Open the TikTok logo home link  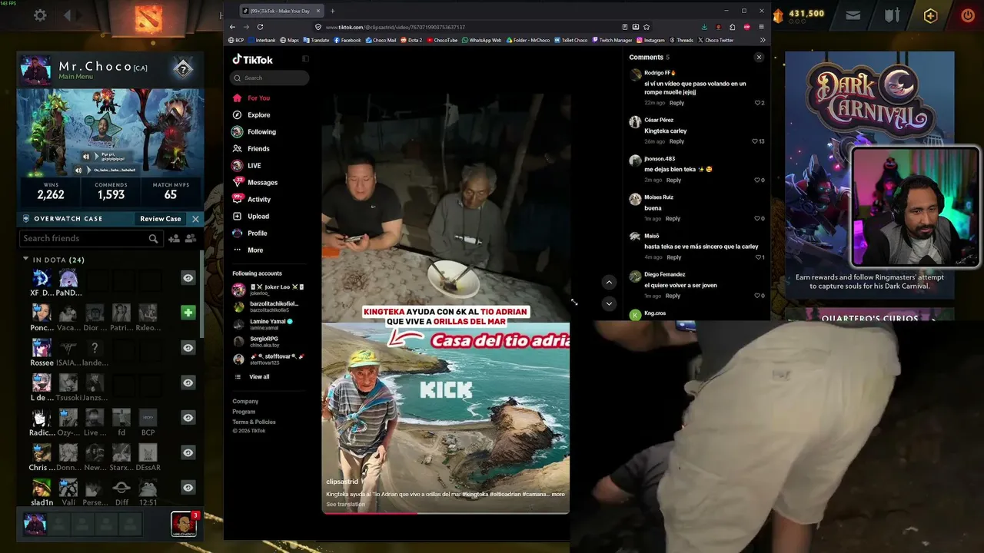point(253,60)
